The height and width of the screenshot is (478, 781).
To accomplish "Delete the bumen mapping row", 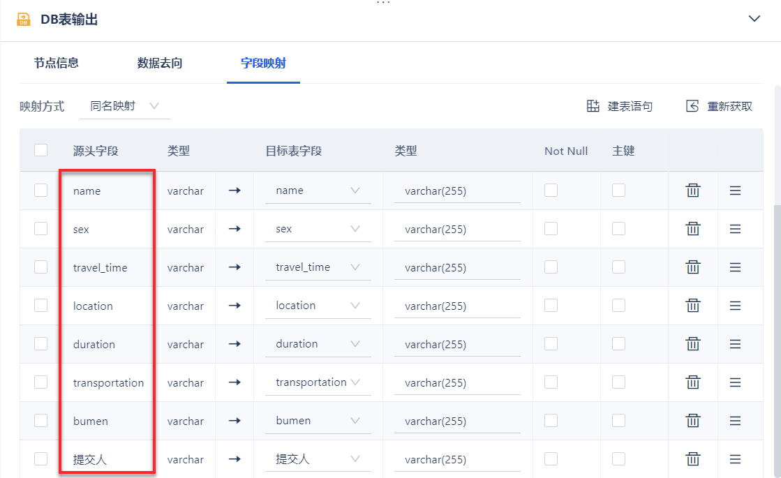I will click(x=693, y=420).
